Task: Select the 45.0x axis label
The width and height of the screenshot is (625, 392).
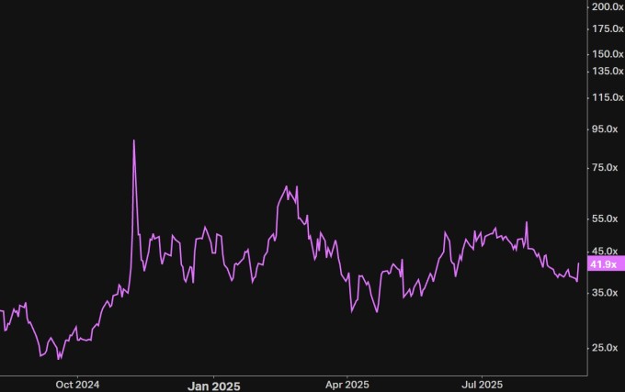Action: click(x=605, y=252)
